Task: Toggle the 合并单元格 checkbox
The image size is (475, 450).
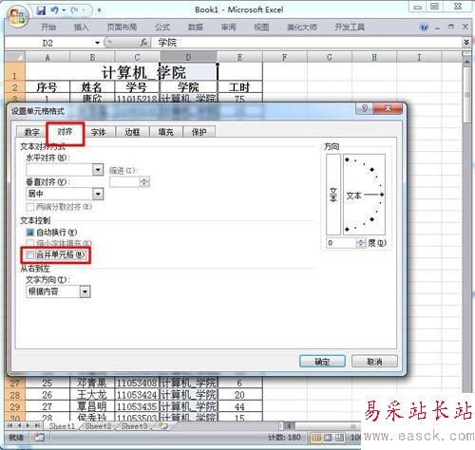Action: 30,254
